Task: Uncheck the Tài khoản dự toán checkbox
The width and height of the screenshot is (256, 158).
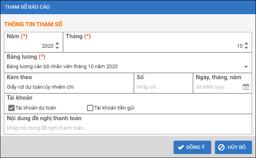Action: pyautogui.click(x=11, y=108)
